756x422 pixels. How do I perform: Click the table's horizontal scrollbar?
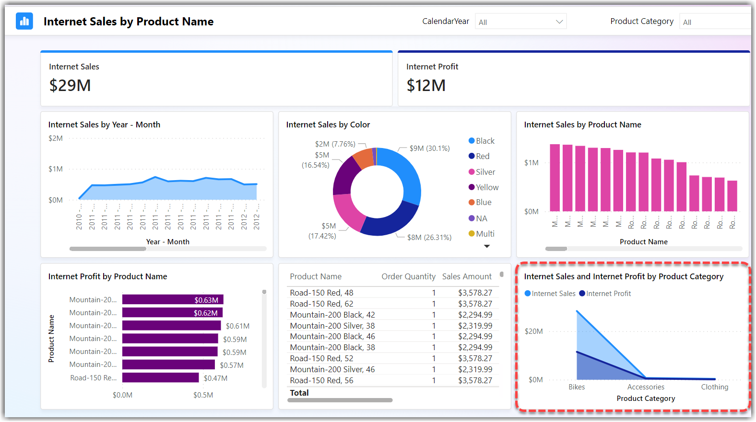pos(340,400)
